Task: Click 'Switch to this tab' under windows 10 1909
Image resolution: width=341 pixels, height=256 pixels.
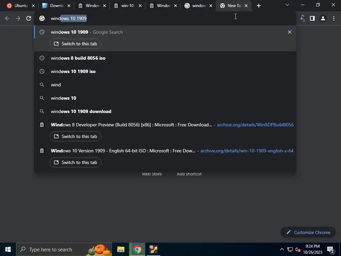Action: click(x=75, y=44)
